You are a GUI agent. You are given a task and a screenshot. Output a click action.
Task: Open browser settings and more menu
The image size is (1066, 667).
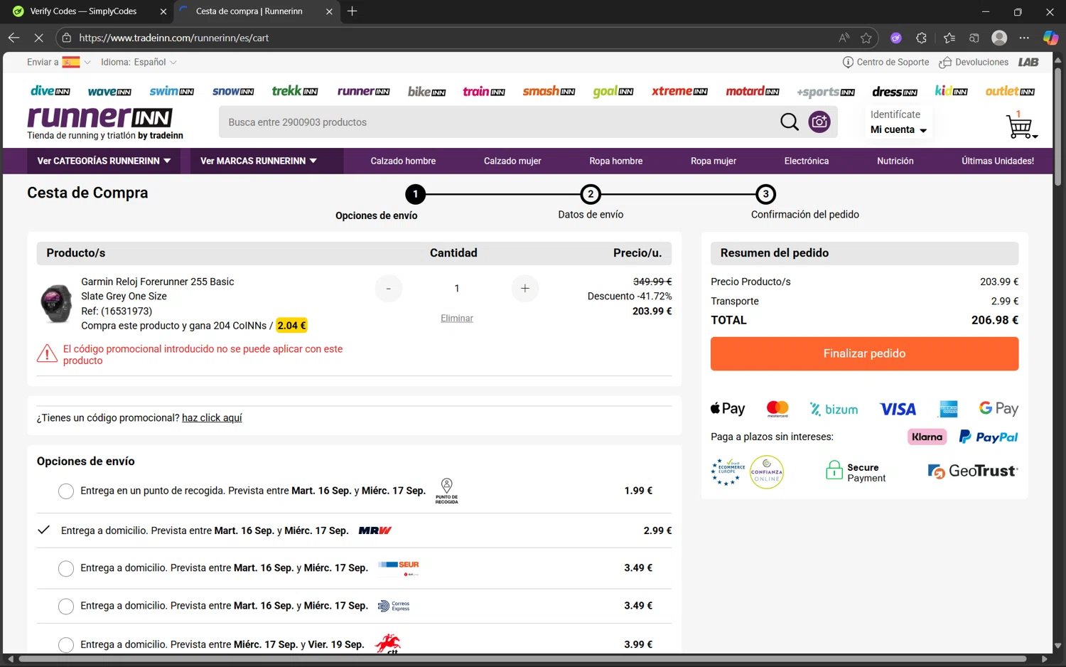tap(1024, 38)
